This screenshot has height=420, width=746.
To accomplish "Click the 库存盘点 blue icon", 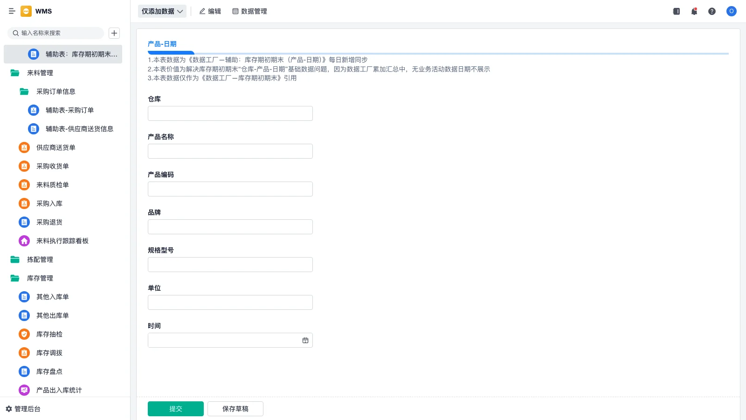I will point(24,371).
